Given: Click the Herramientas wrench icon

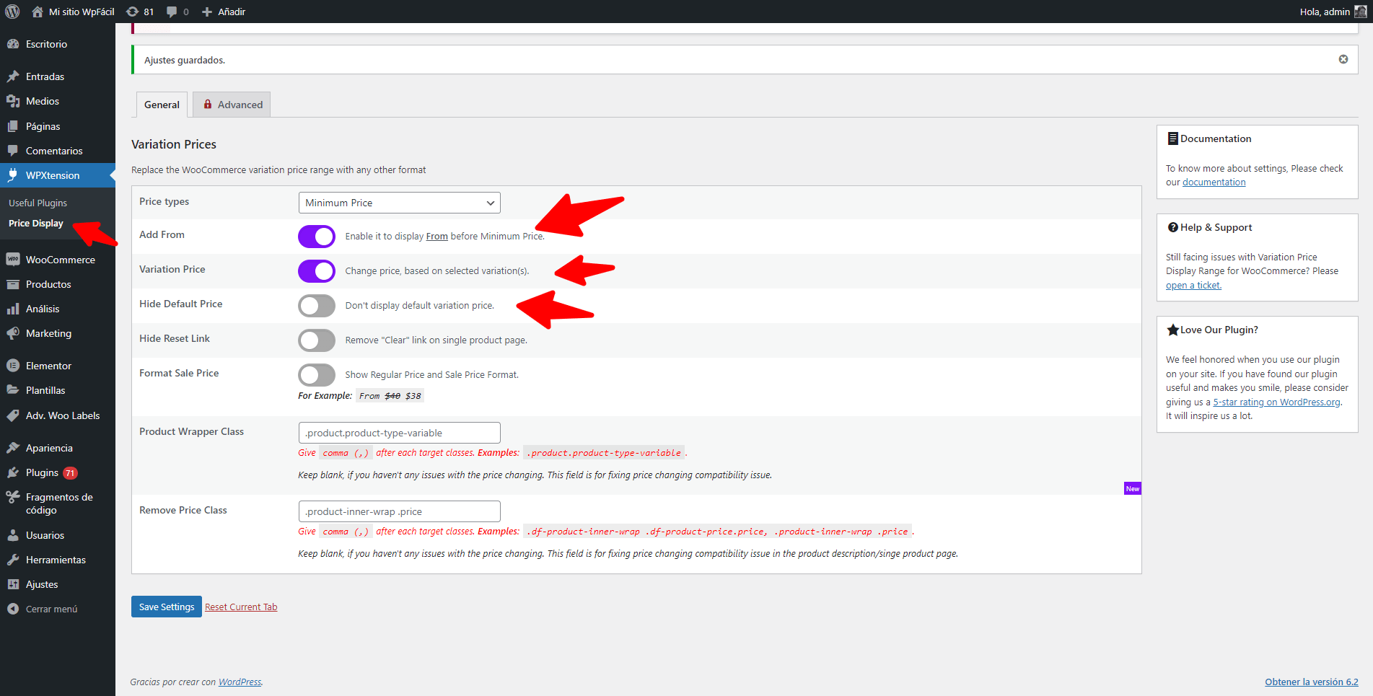Looking at the screenshot, I should (13, 560).
